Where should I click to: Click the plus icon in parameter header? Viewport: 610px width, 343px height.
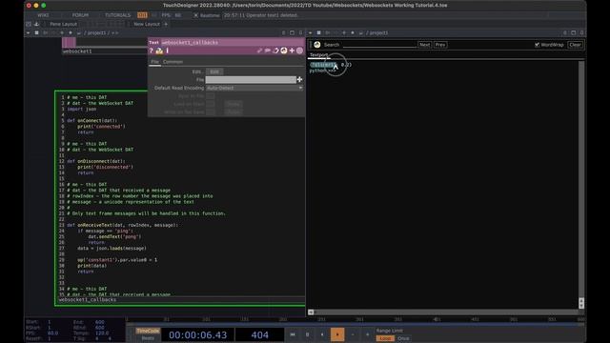(292, 50)
